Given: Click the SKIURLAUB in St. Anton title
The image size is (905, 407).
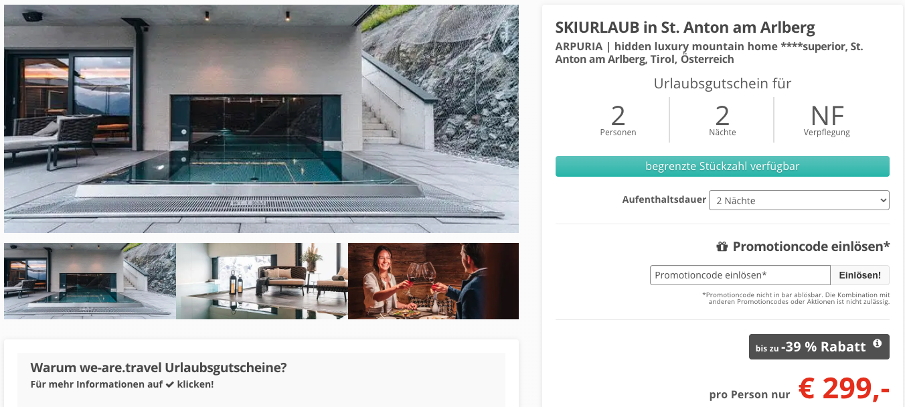Looking at the screenshot, I should tap(685, 27).
